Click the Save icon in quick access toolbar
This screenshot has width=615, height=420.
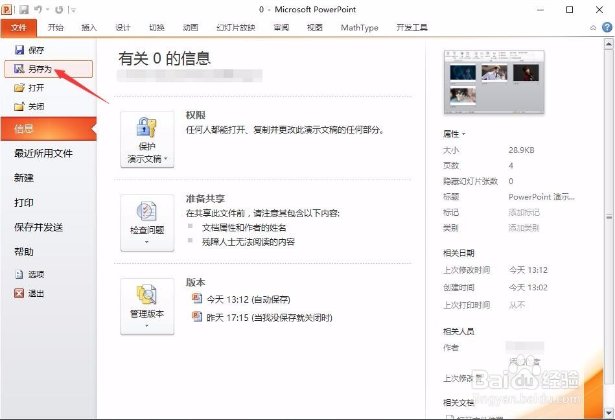pos(24,10)
